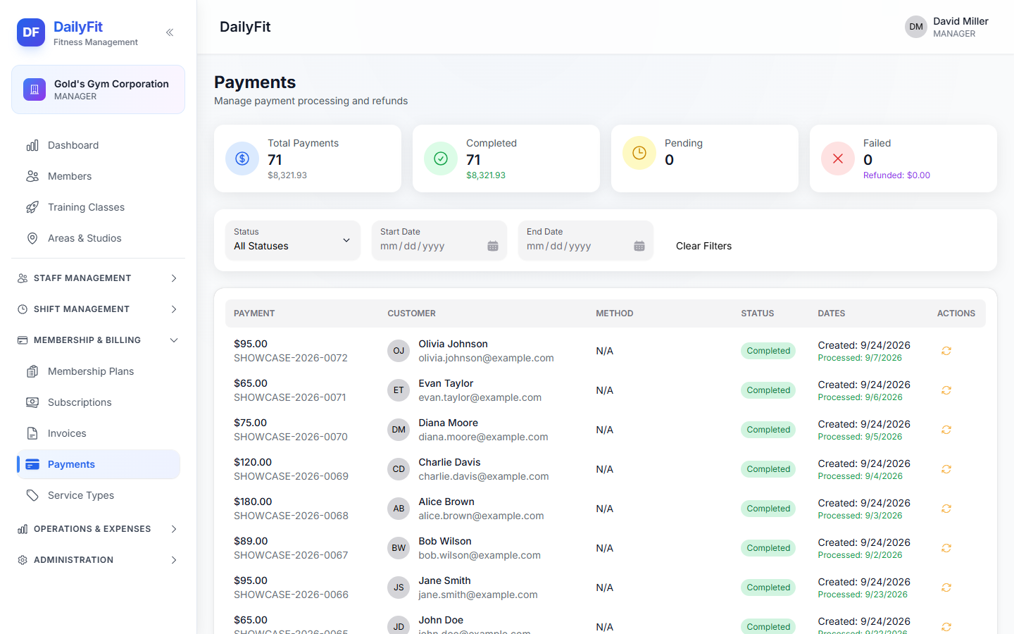Screen dimensions: 1014x634
Task: Open the Start Date calendar picker icon
Action: click(x=493, y=246)
